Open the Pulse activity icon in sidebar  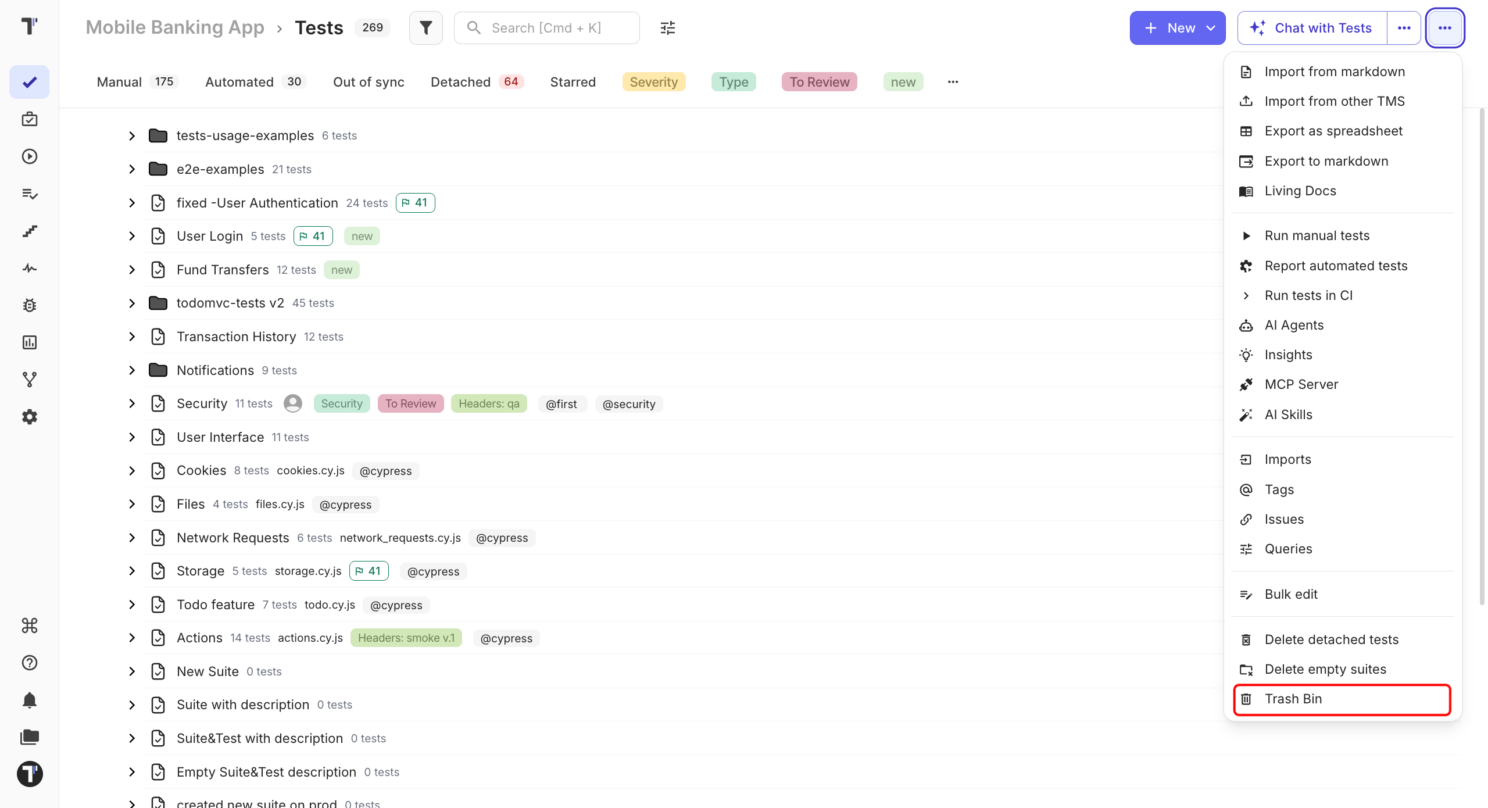tap(30, 268)
